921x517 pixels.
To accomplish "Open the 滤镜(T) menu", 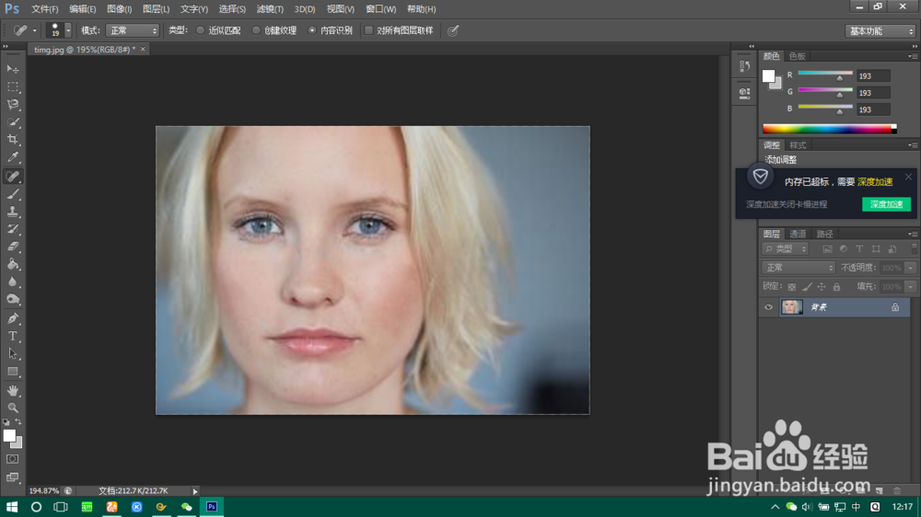I will click(x=270, y=9).
